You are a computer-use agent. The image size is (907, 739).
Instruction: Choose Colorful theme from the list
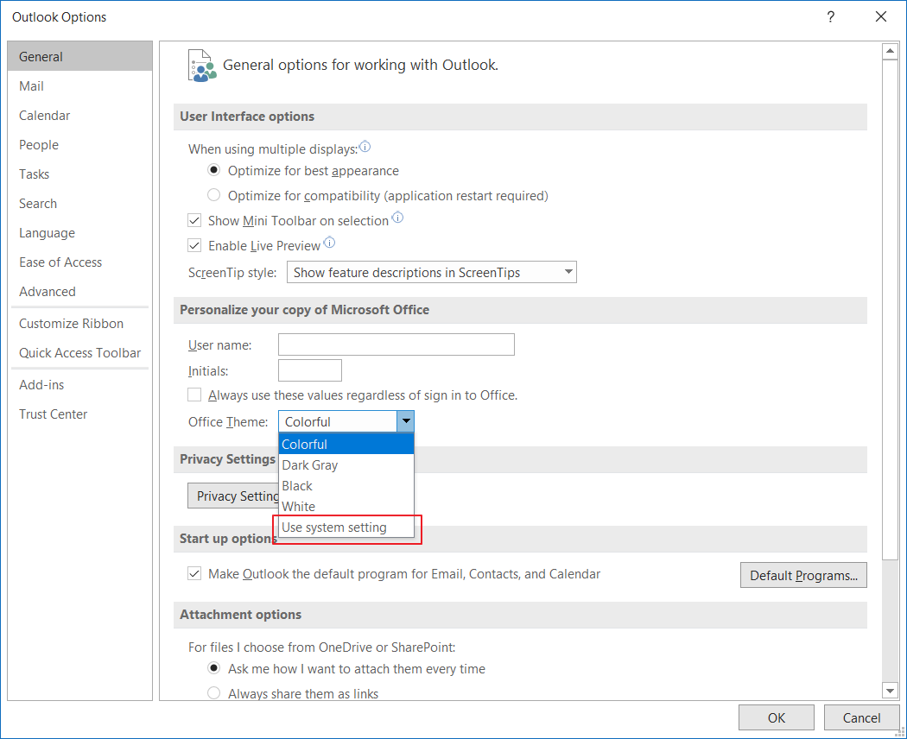(346, 444)
